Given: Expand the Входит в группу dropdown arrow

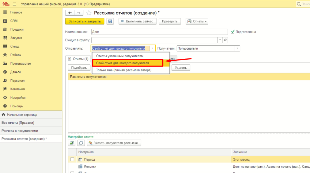Looking at the screenshot, I should [x=220, y=40].
